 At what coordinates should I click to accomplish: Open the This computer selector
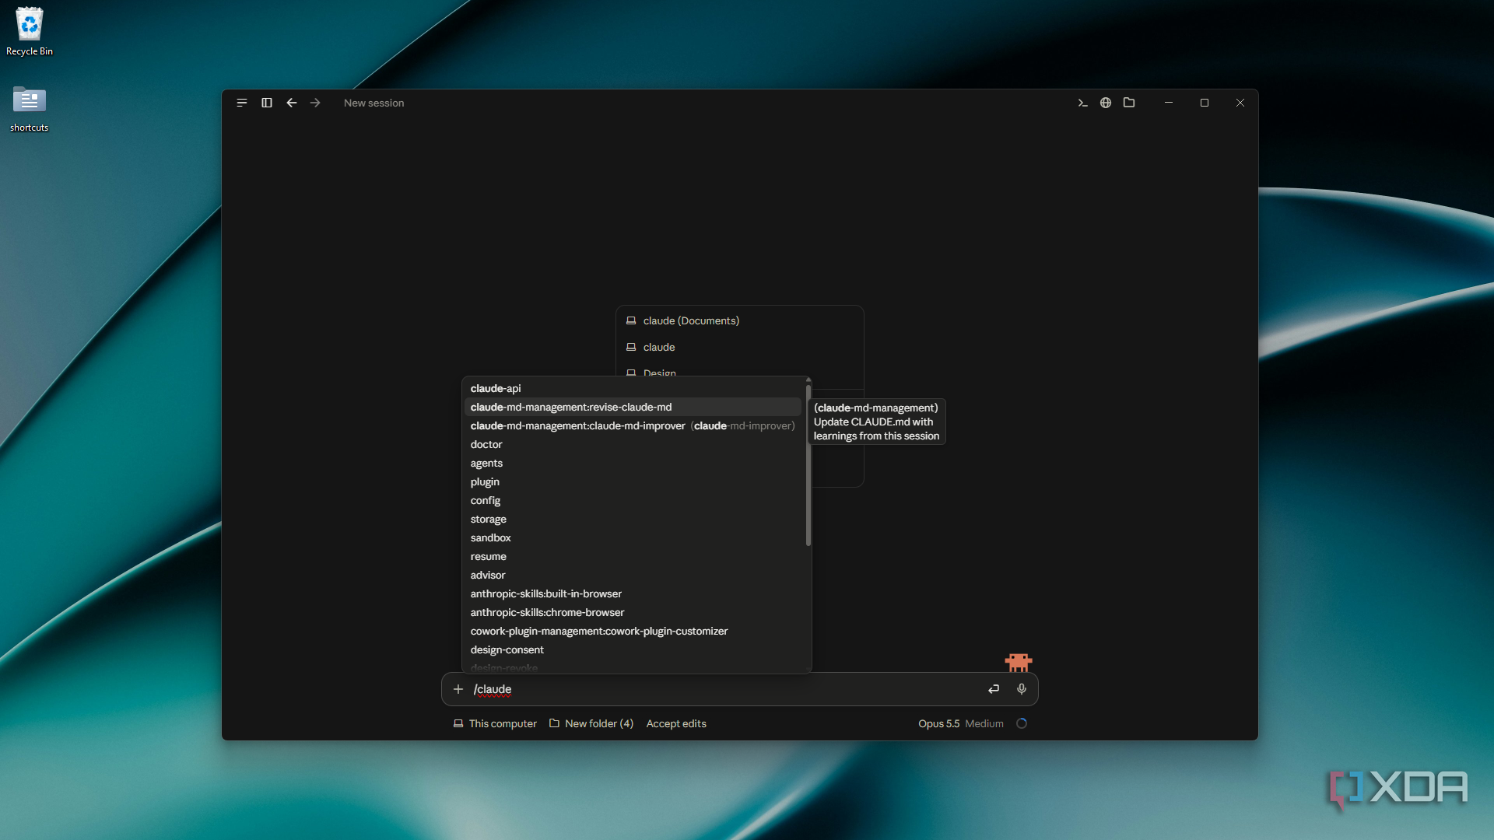click(495, 723)
